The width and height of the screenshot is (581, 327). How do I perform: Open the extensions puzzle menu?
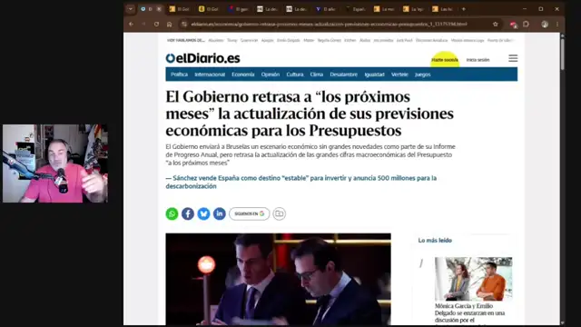point(526,25)
